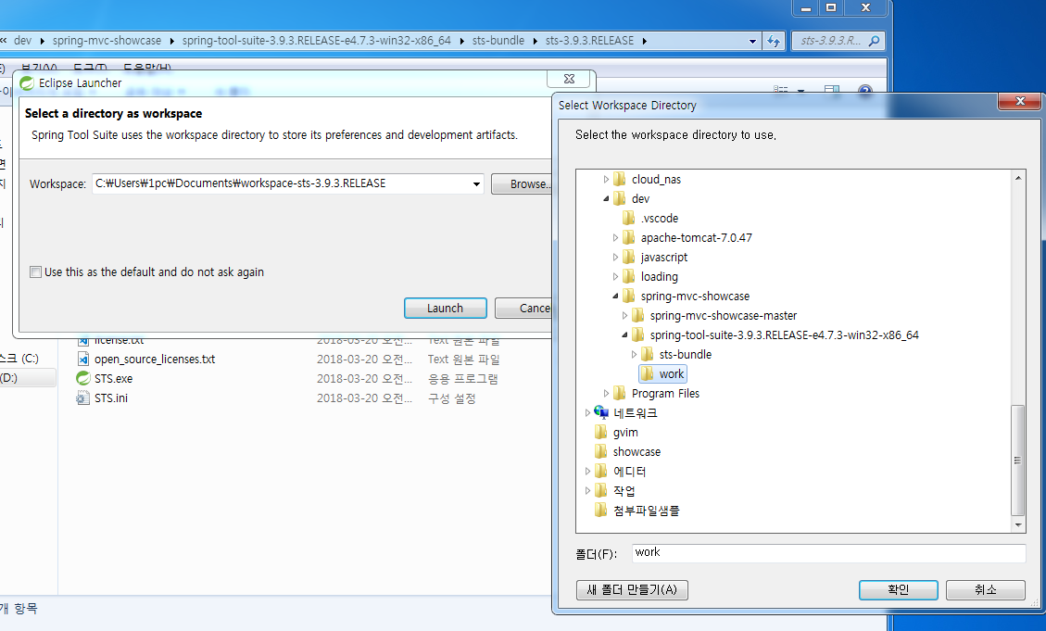
Task: Click the STS.ini settings file icon
Action: 83,398
